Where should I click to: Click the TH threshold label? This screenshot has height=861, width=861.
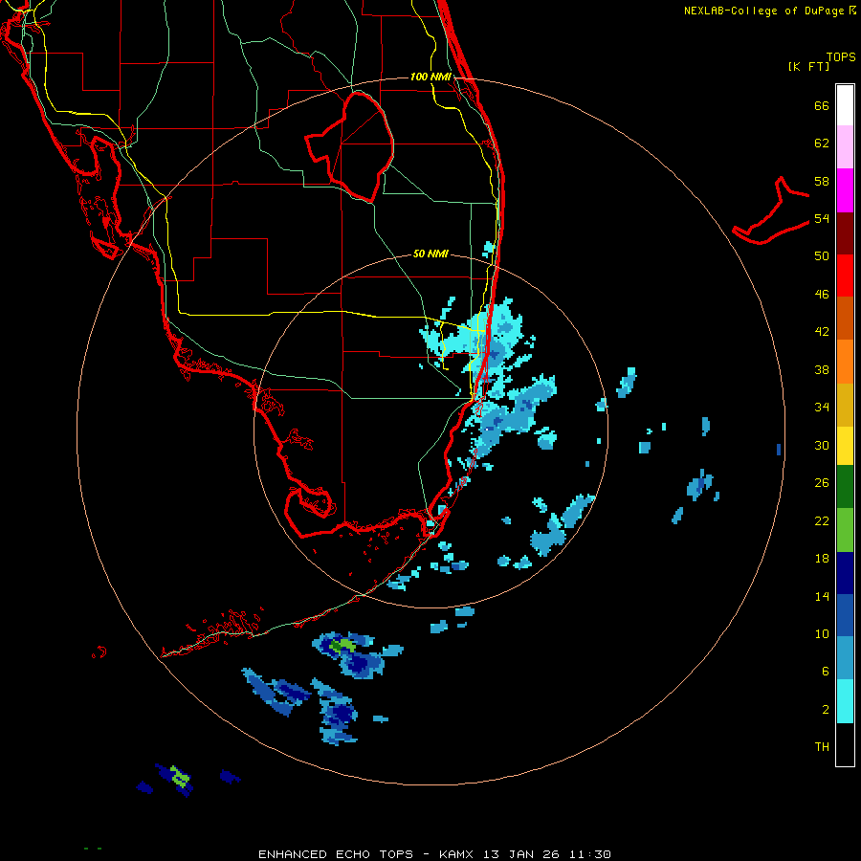pyautogui.click(x=822, y=747)
